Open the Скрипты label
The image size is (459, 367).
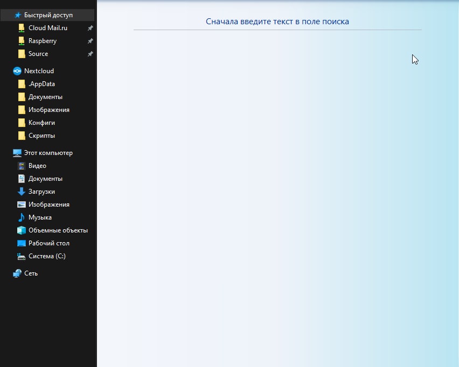41,136
